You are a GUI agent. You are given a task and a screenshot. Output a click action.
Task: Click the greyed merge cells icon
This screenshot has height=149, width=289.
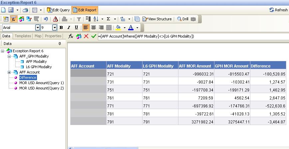pos(109,28)
